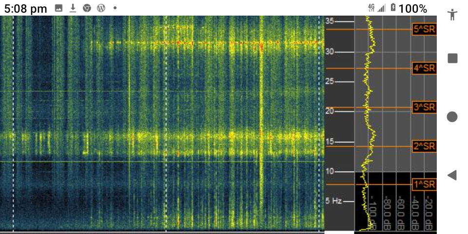Select the 4^SR resonance marker label
Image resolution: width=468 pixels, height=234 pixels.
point(424,68)
